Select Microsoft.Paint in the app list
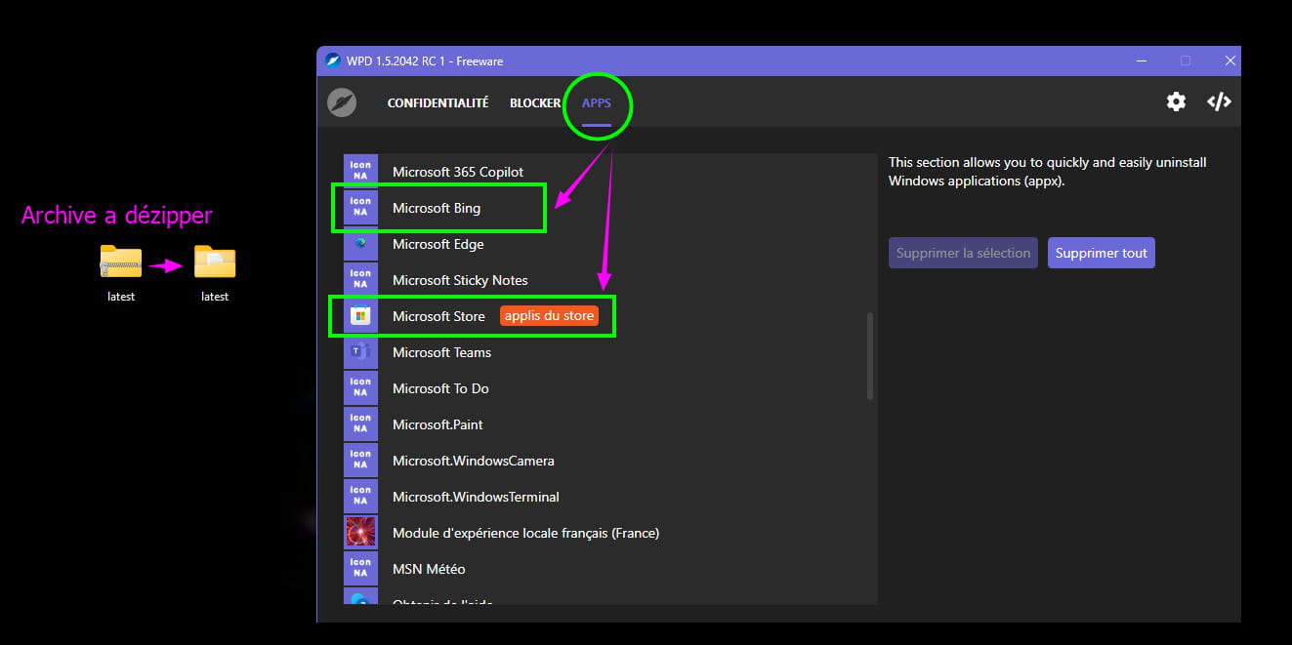This screenshot has width=1292, height=645. pos(610,424)
